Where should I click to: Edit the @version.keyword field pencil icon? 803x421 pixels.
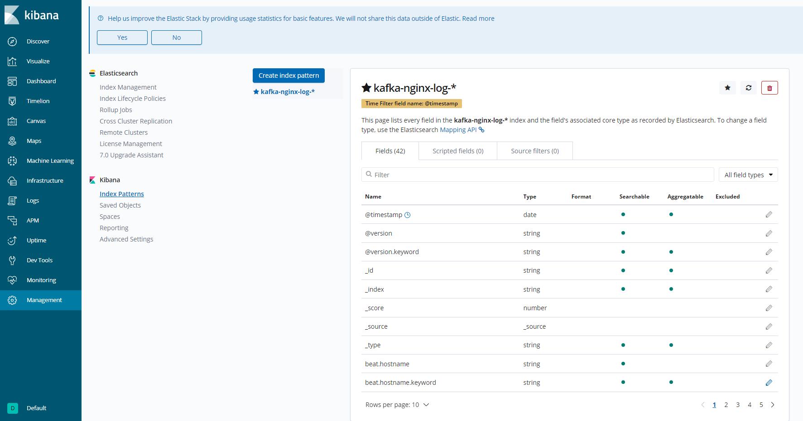[769, 252]
